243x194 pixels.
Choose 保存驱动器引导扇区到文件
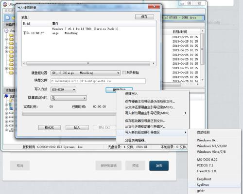(x=145, y=121)
